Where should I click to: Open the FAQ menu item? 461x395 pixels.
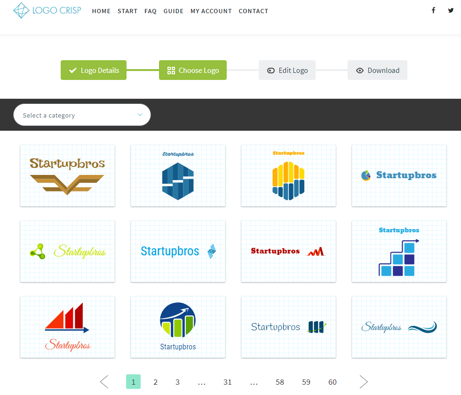pyautogui.click(x=150, y=11)
